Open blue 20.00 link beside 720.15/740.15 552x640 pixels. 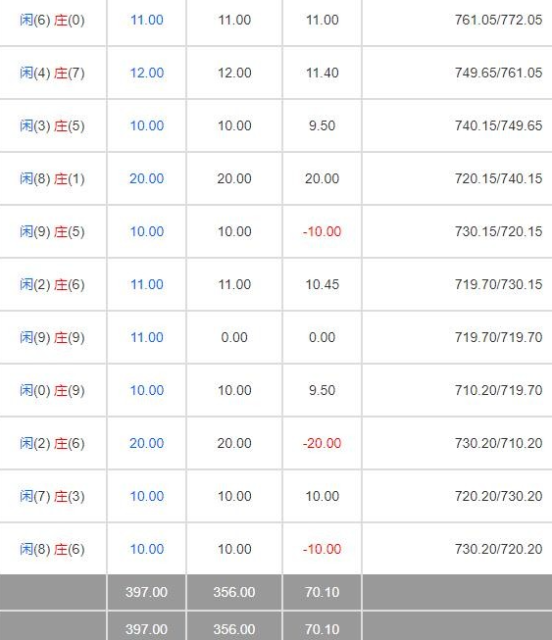pyautogui.click(x=146, y=178)
